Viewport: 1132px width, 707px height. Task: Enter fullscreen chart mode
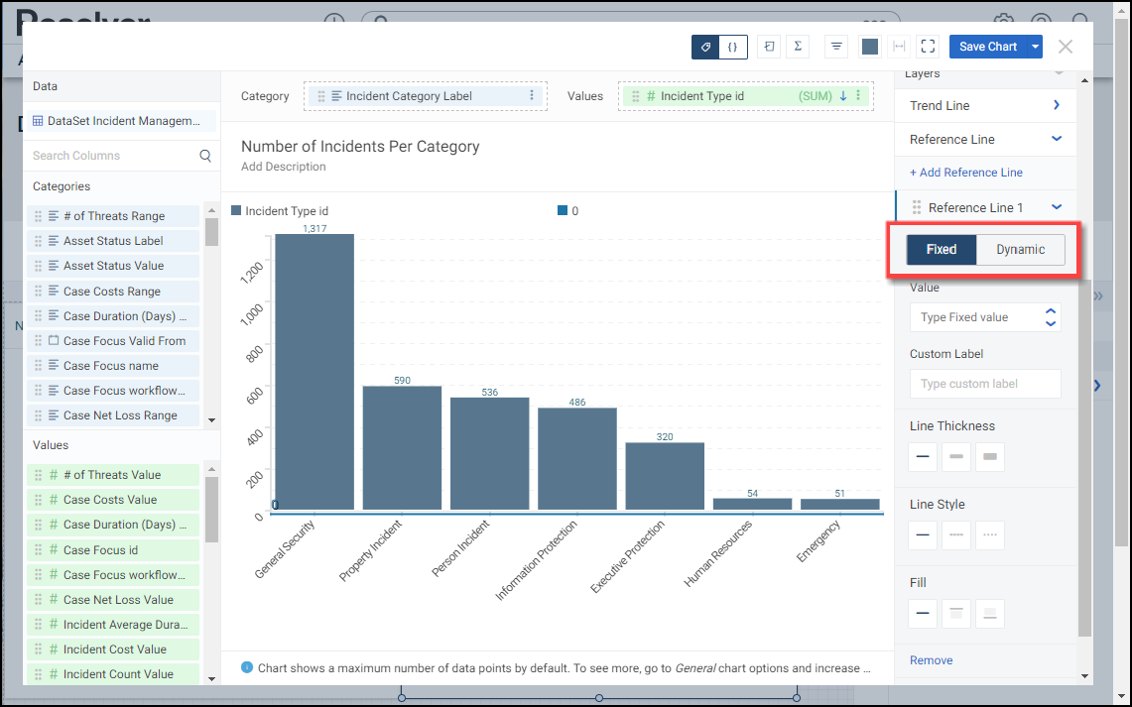click(x=928, y=47)
